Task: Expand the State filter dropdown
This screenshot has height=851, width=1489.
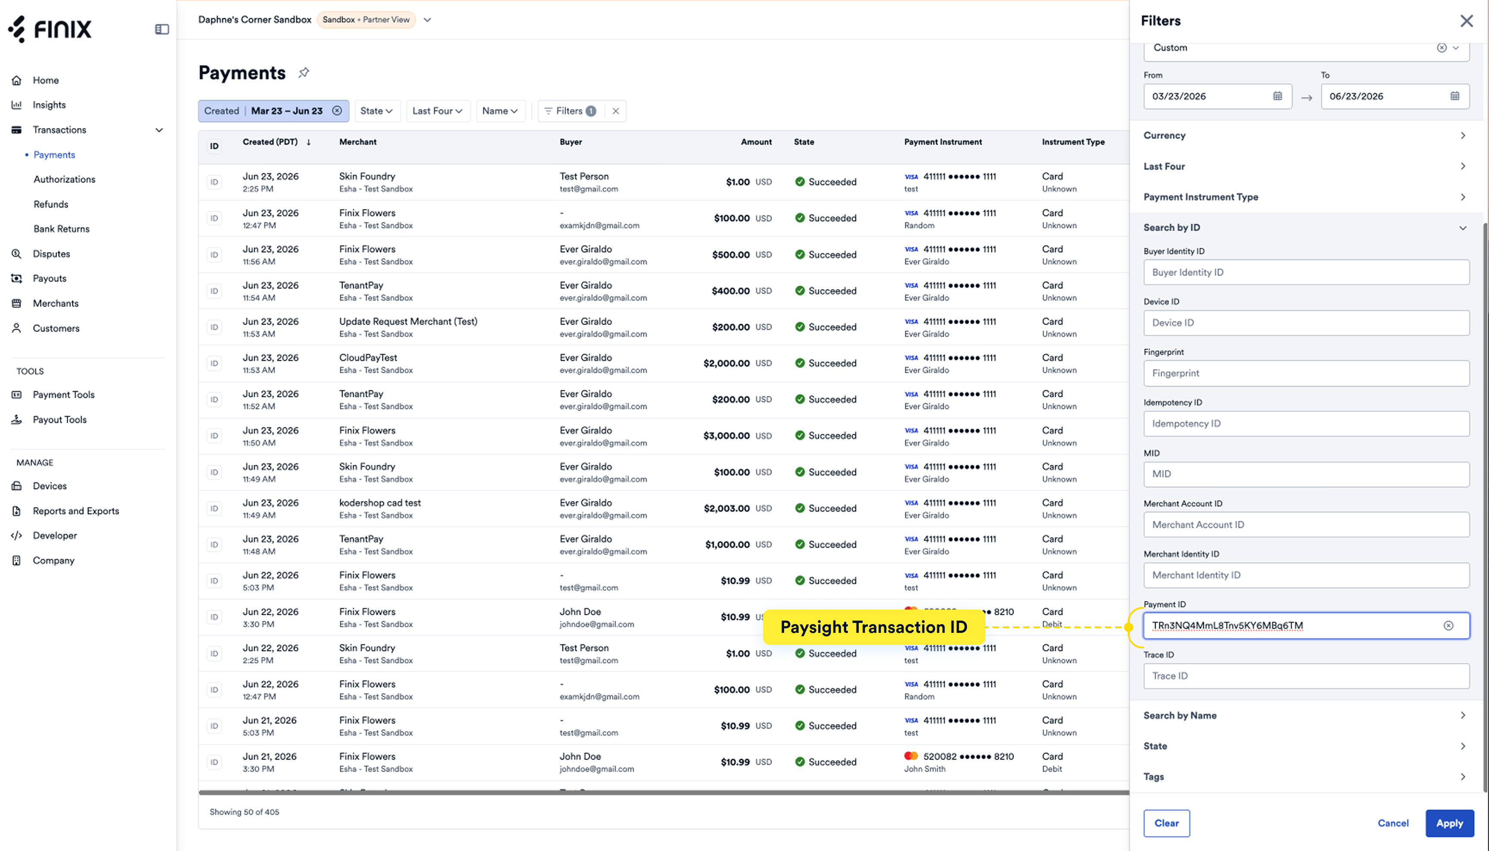Action: tap(377, 110)
